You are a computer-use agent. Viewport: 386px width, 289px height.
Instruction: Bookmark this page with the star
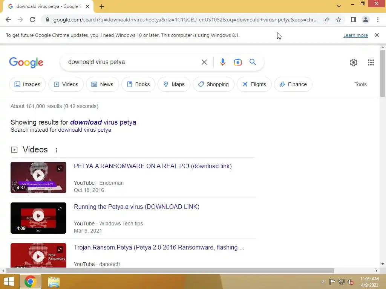[x=339, y=20]
